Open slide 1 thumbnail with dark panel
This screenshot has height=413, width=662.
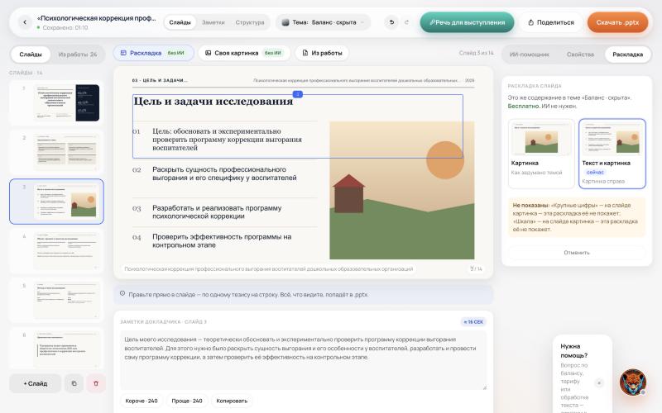(56, 102)
